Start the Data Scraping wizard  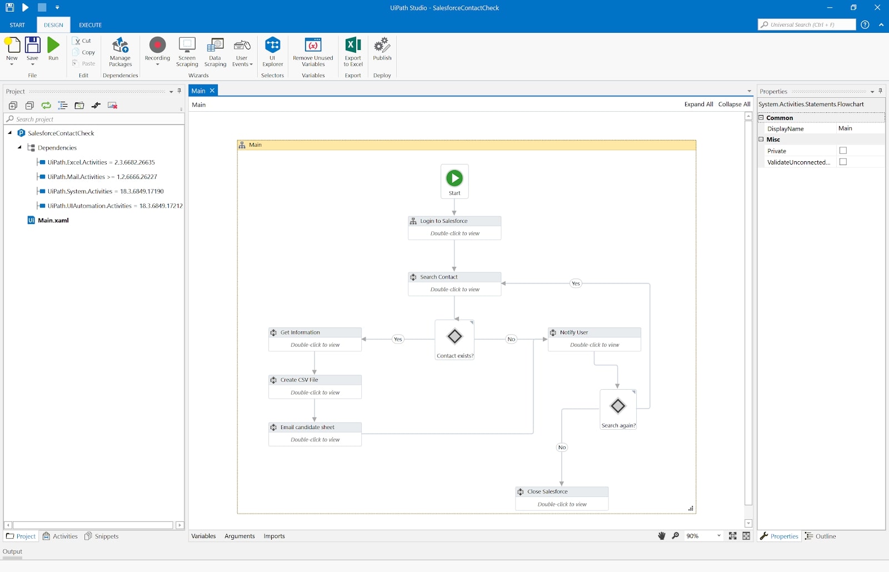click(215, 53)
